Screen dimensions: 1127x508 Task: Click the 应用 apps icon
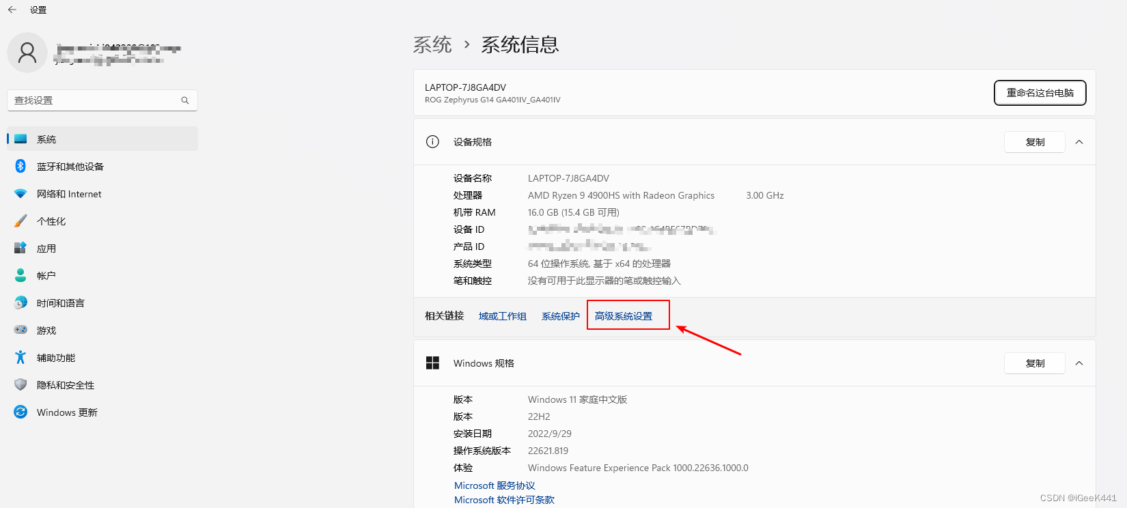pyautogui.click(x=20, y=248)
